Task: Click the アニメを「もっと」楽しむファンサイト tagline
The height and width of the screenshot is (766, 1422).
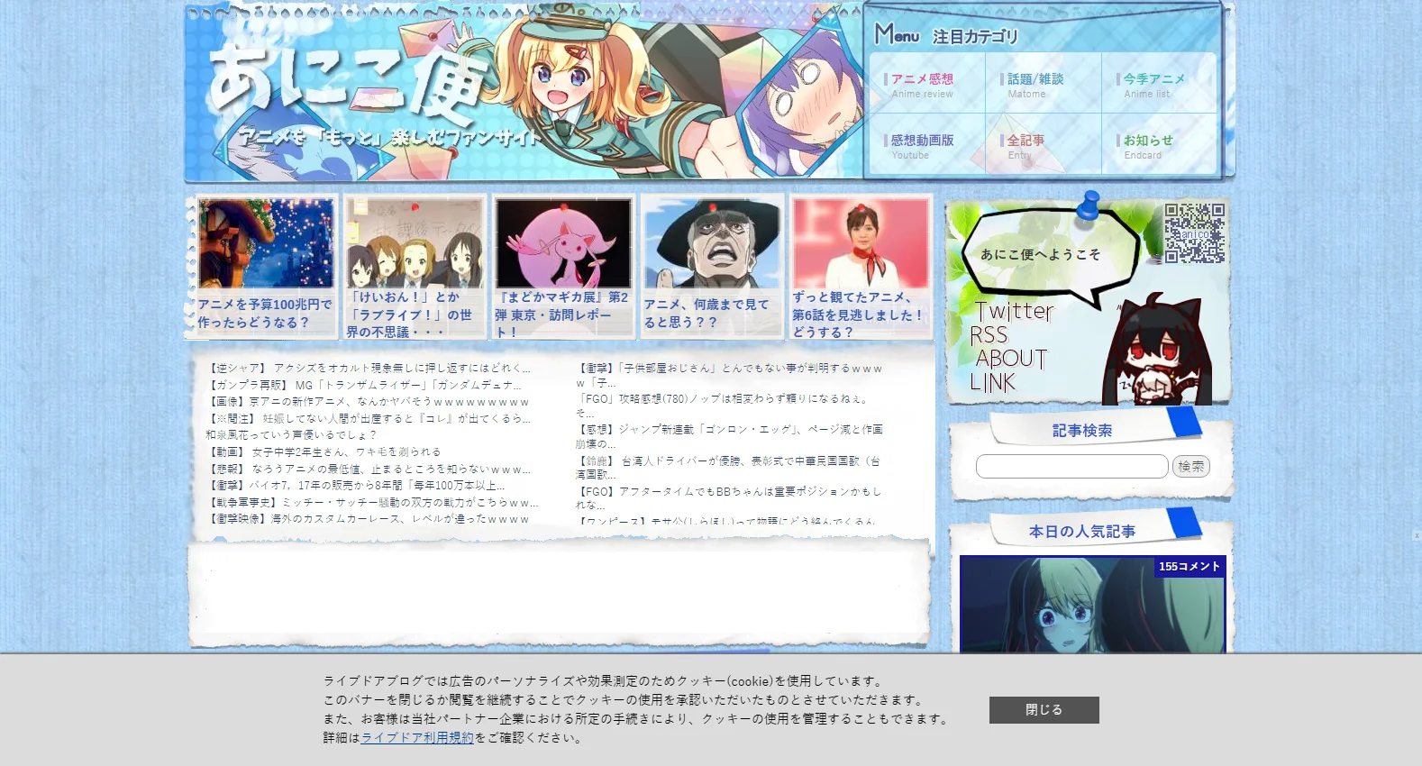Action: [x=388, y=137]
